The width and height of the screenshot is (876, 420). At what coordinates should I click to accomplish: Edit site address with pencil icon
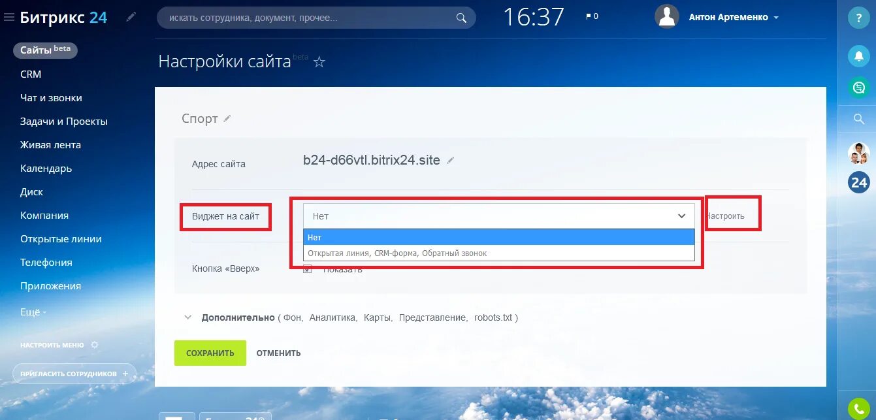tap(451, 160)
